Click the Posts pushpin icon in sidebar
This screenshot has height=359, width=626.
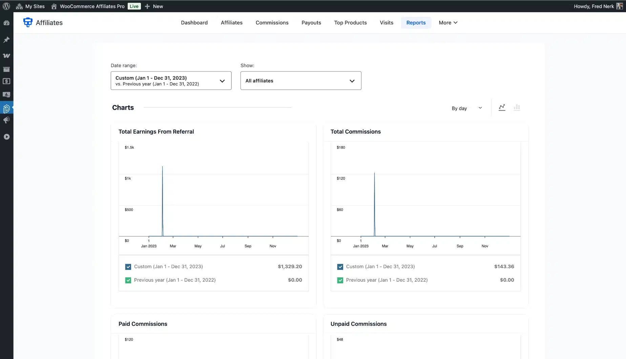(6, 40)
